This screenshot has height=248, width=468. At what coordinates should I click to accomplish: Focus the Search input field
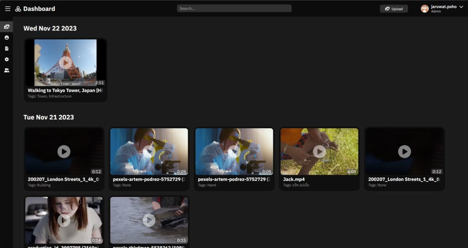click(234, 9)
